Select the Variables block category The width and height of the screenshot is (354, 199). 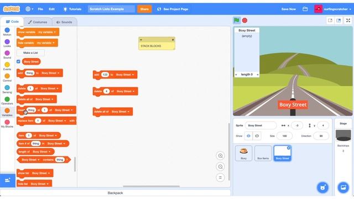7,112
